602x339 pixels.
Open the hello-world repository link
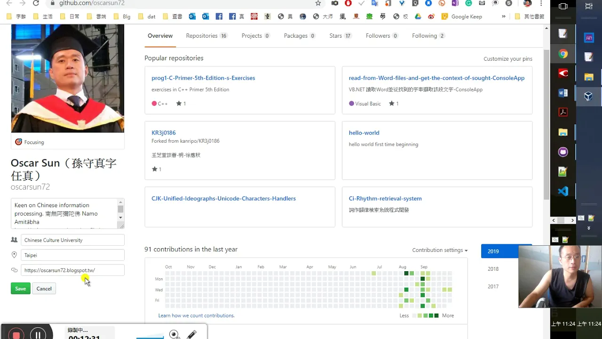(364, 133)
